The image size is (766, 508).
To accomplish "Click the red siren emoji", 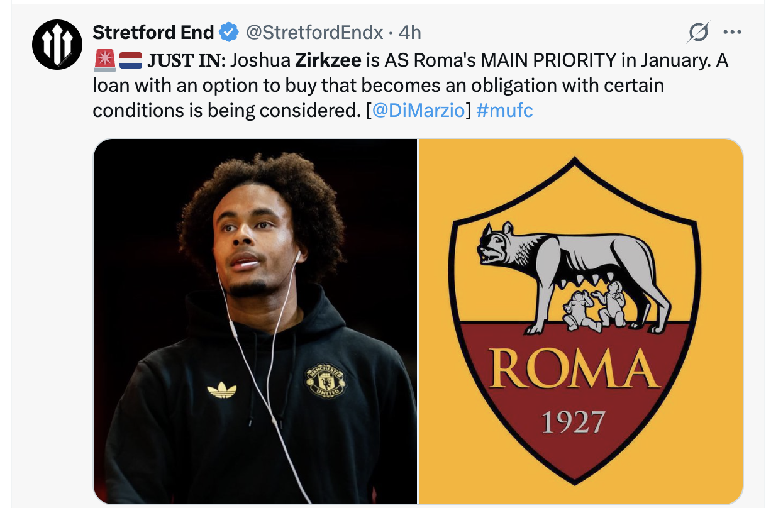I will [x=104, y=61].
